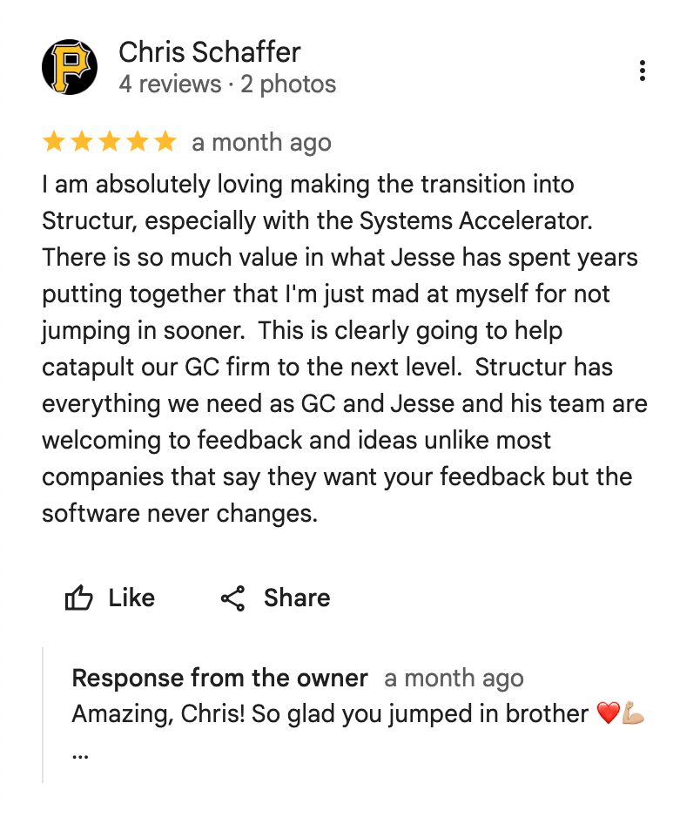Click the third yellow rating star
The height and width of the screenshot is (824, 700).
[110, 142]
